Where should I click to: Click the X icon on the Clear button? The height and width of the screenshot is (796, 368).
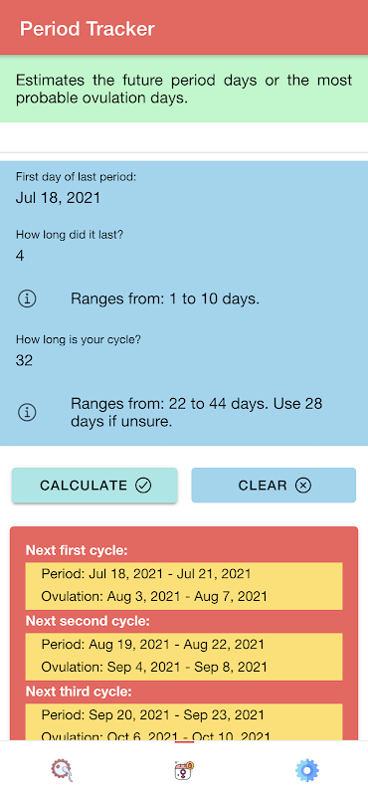click(x=303, y=486)
